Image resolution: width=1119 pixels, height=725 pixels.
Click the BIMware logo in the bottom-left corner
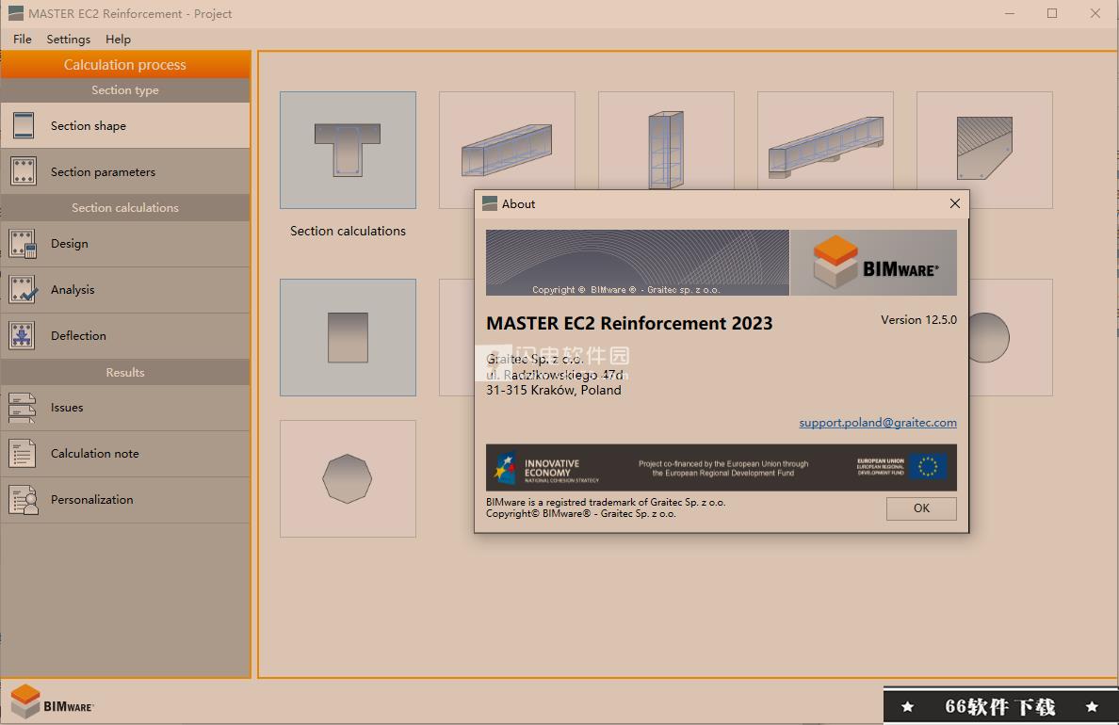point(52,701)
